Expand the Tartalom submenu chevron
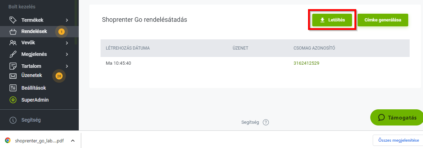 click(x=67, y=66)
